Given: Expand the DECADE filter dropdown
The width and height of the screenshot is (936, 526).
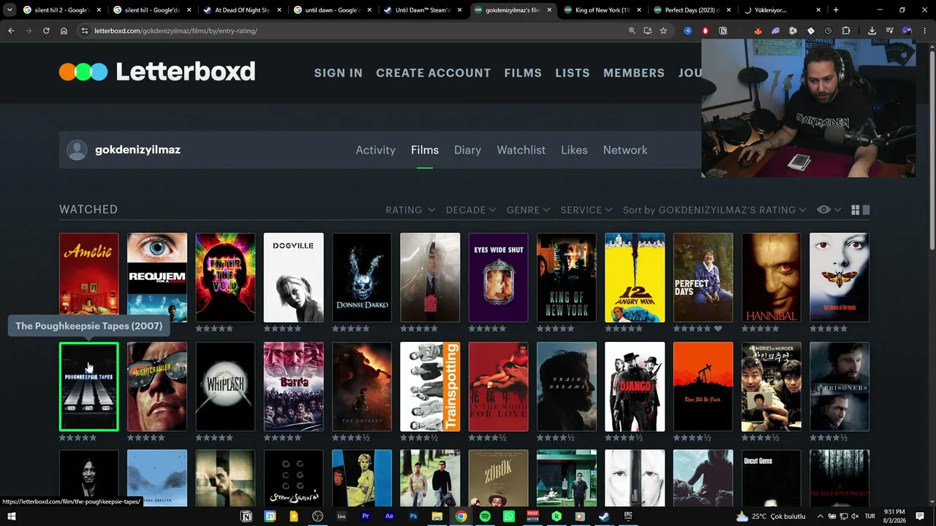Looking at the screenshot, I should coord(472,210).
